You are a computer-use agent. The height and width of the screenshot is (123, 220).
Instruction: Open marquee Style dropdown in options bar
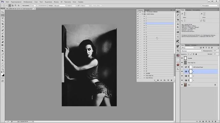[x=60, y=5]
